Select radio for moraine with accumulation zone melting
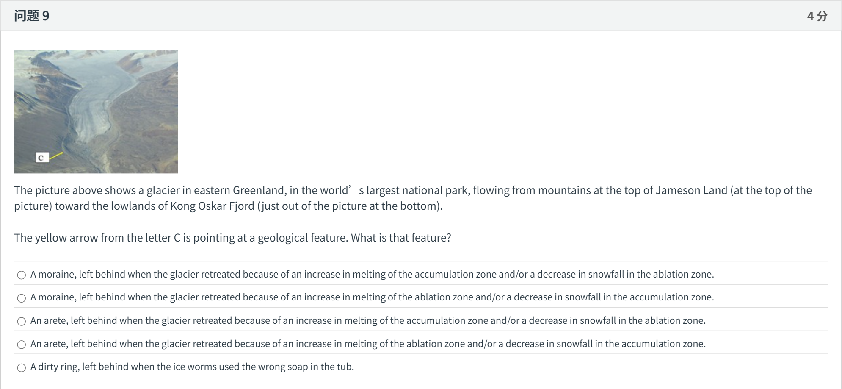 (22, 275)
